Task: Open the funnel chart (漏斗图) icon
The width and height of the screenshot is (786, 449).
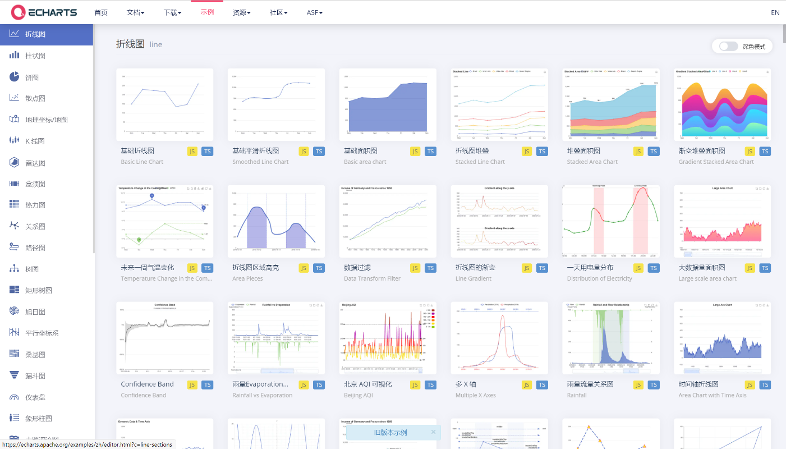Action: 15,375
